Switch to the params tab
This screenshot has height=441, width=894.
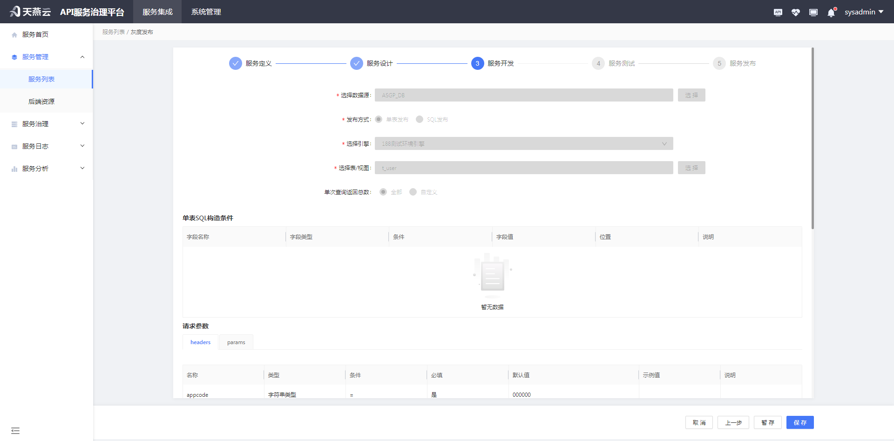pyautogui.click(x=236, y=342)
